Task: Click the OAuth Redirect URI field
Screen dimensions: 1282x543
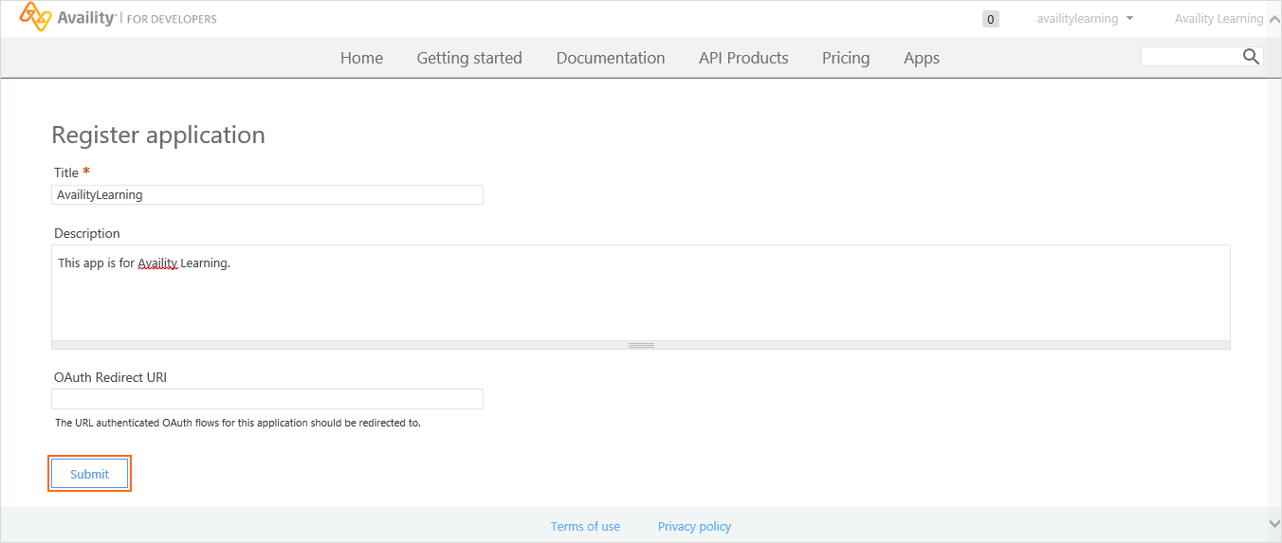Action: click(267, 399)
